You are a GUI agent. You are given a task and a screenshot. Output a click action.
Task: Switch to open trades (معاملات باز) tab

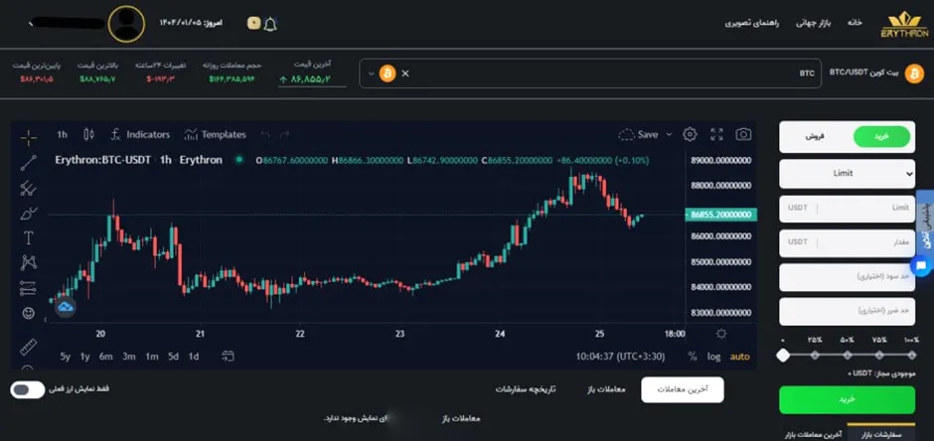click(x=604, y=389)
